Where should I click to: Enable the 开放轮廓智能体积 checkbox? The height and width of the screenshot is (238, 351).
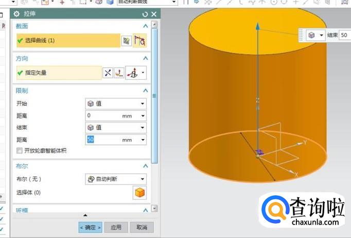click(20, 150)
